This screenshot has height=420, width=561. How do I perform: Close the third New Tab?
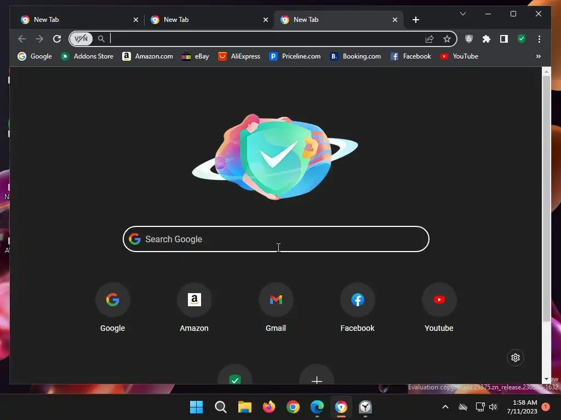(x=395, y=20)
